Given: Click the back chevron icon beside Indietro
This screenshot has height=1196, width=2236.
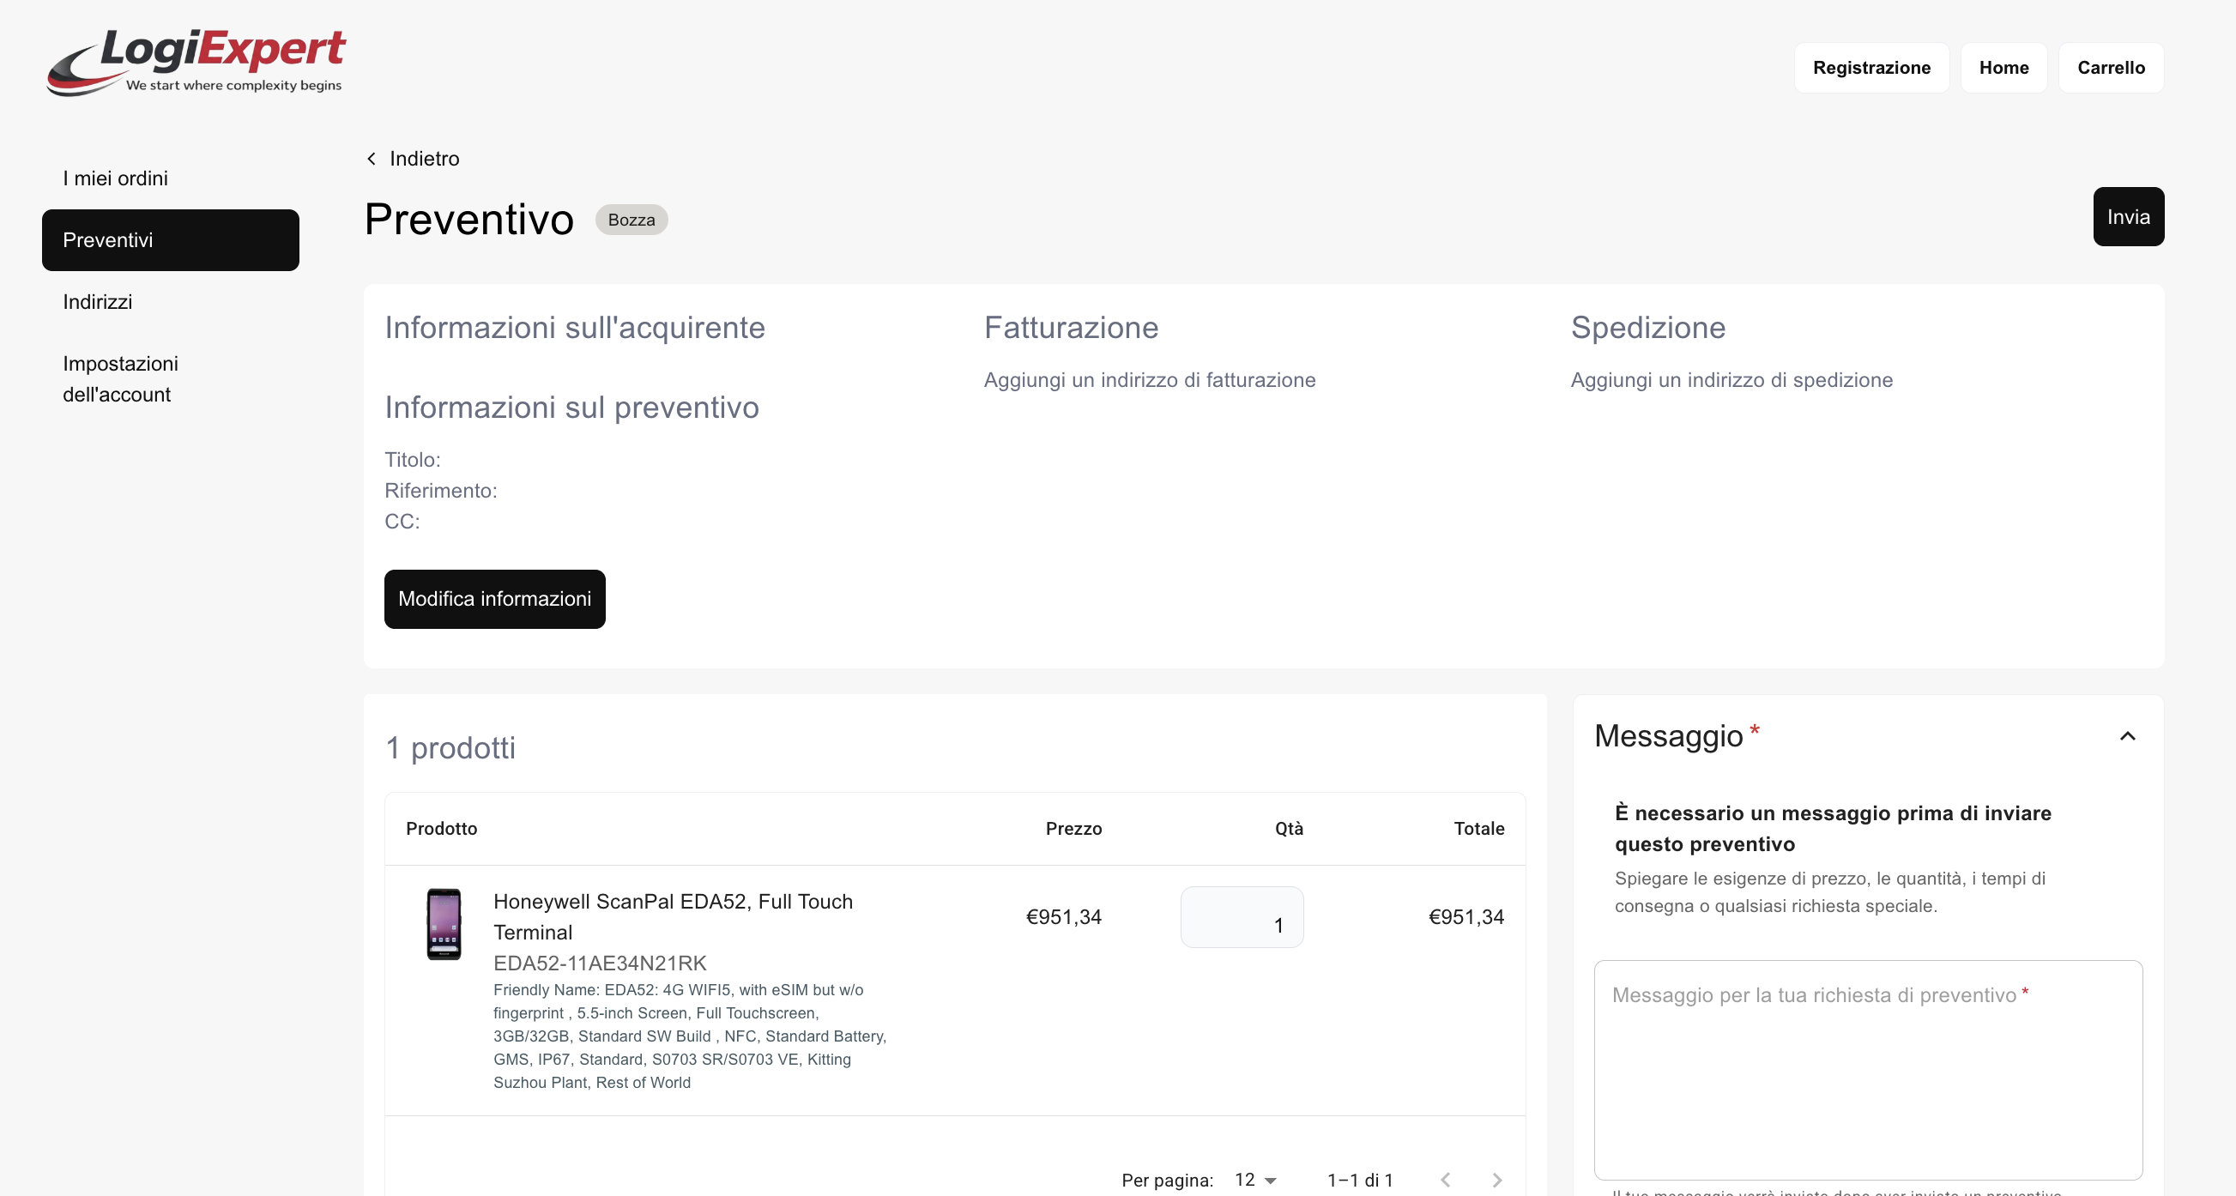Looking at the screenshot, I should (x=372, y=159).
